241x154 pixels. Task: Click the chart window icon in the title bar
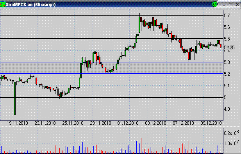3,4
